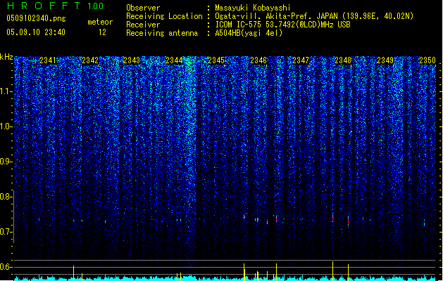Click the 2345 time marker
This screenshot has height=281, width=443.
pyautogui.click(x=216, y=60)
